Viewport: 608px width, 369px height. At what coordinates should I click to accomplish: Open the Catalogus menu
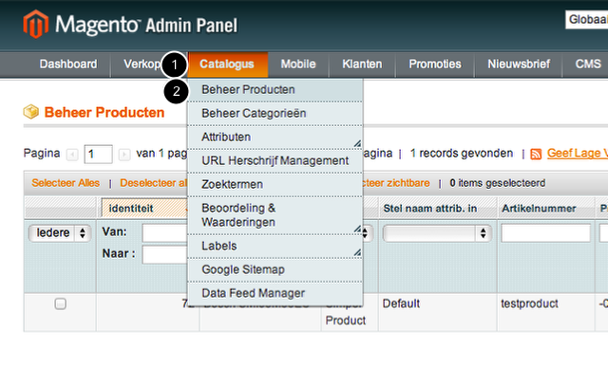[227, 65]
